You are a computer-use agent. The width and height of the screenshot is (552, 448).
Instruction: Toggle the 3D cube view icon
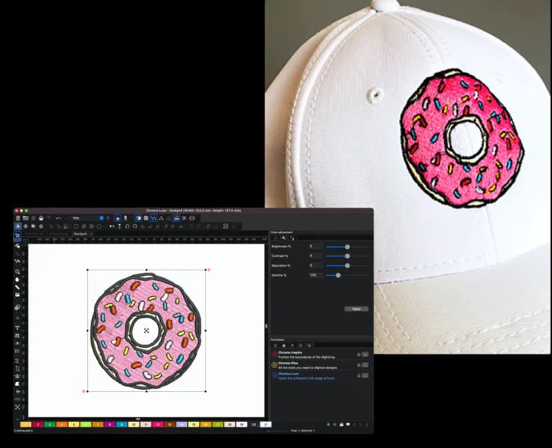click(138, 218)
